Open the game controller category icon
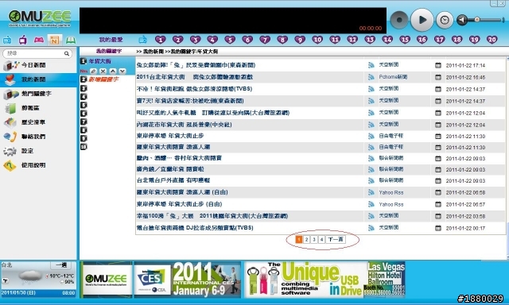Screen dimensions: 509x305 click(39, 40)
